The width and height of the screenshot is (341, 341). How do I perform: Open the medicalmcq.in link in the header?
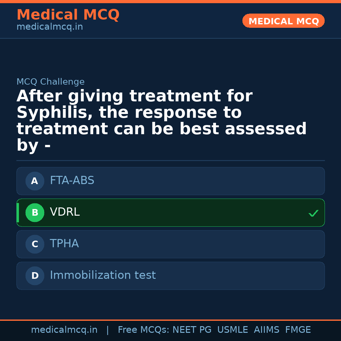click(50, 27)
